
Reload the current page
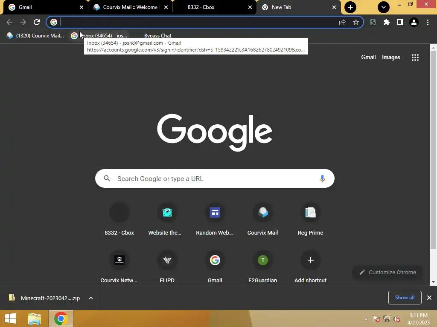tap(37, 22)
